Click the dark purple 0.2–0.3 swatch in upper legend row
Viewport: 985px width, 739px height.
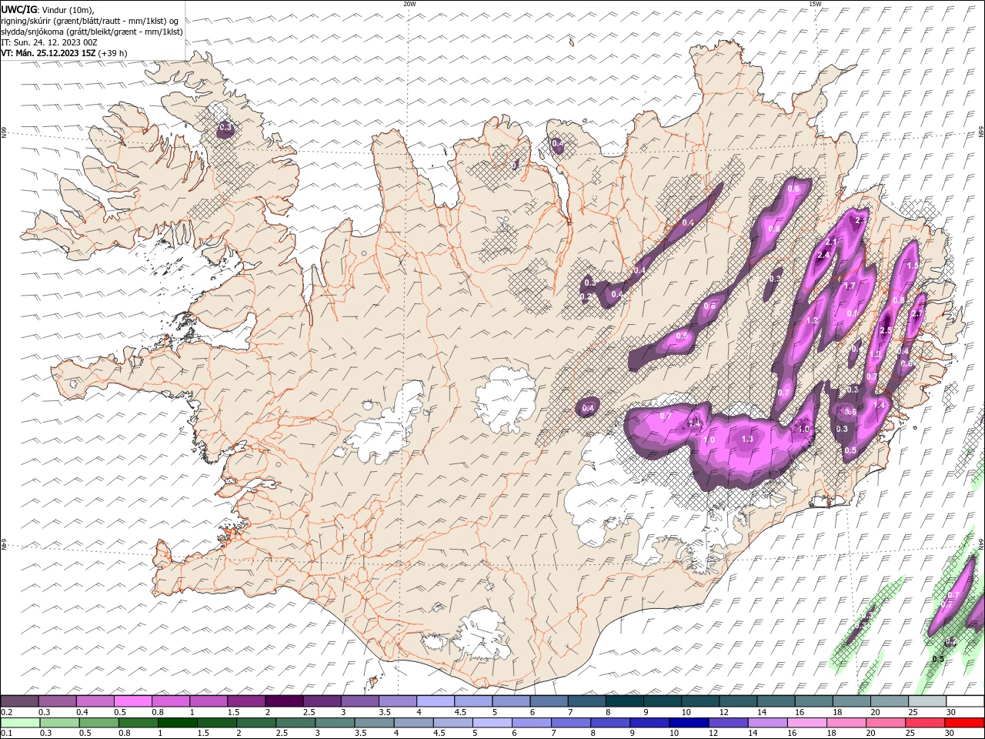(x=20, y=701)
